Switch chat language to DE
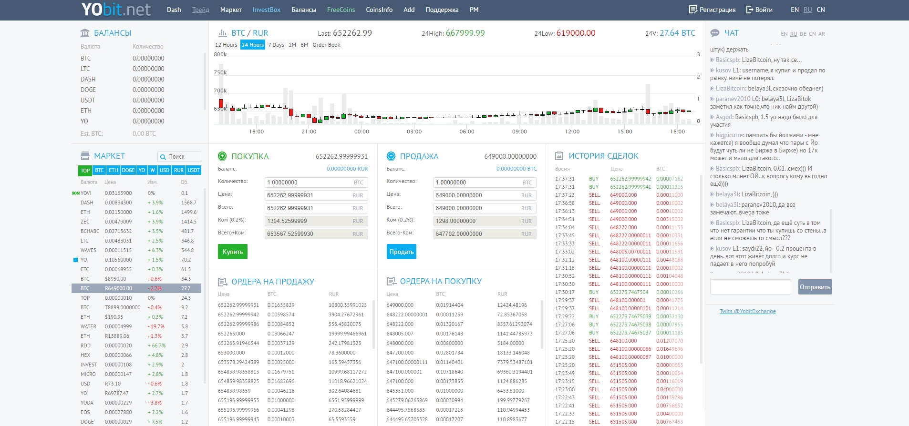Viewport: 909px width, 426px height. tap(803, 34)
